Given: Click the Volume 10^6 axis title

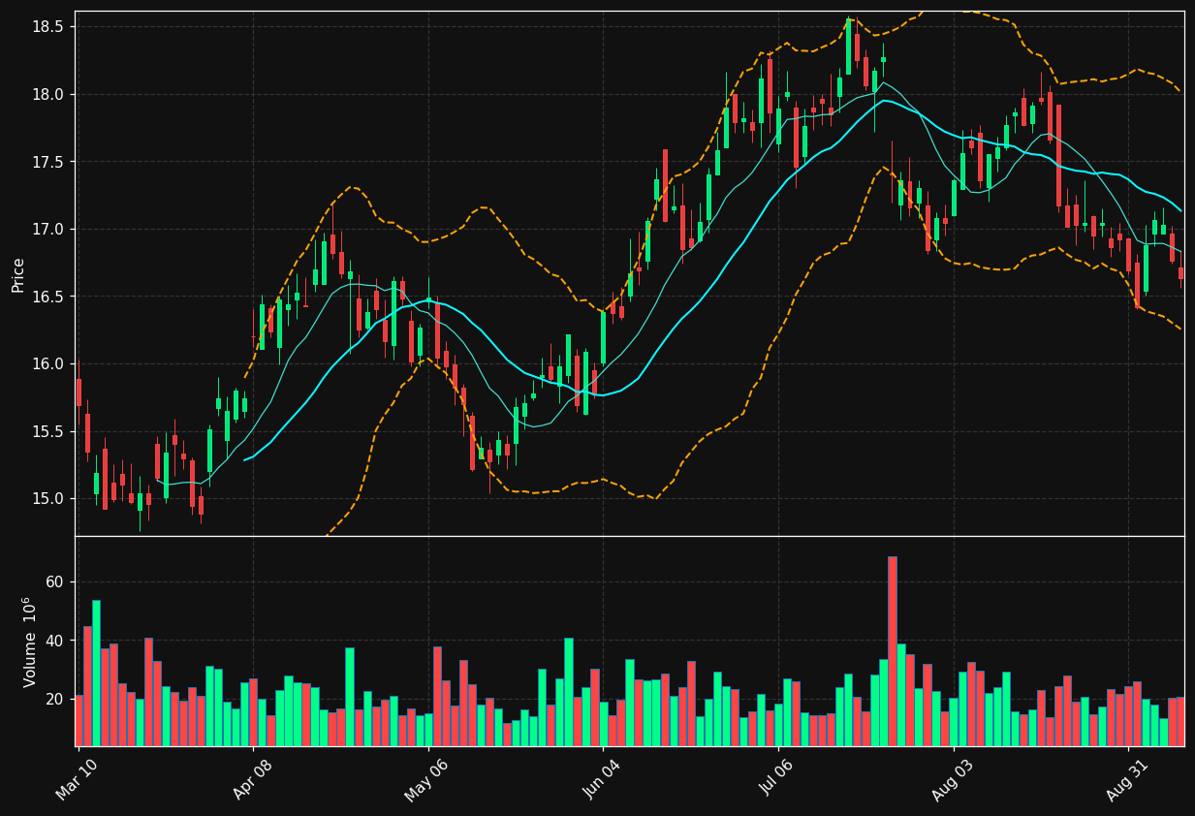Looking at the screenshot, I should [x=30, y=642].
